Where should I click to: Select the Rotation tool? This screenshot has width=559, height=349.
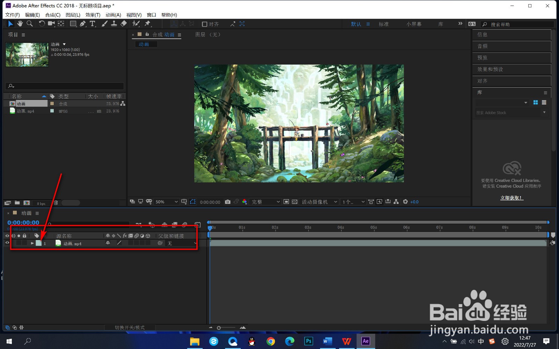[42, 24]
